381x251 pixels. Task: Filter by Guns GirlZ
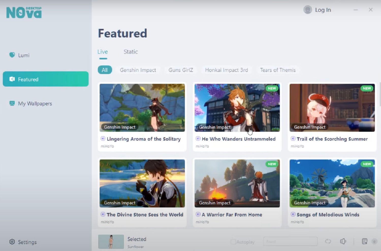(x=181, y=70)
